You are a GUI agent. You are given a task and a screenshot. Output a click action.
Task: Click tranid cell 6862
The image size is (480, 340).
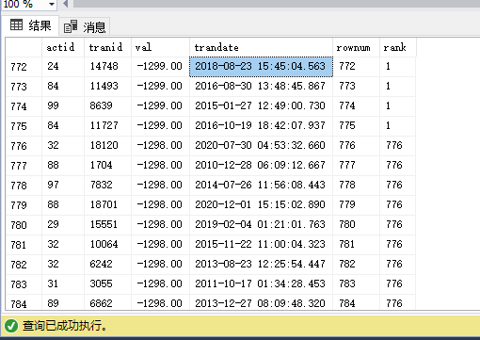[107, 303]
